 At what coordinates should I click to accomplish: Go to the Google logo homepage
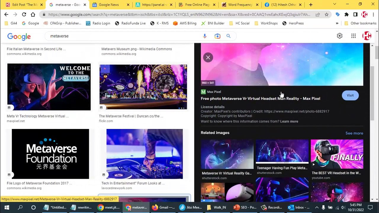(19, 36)
